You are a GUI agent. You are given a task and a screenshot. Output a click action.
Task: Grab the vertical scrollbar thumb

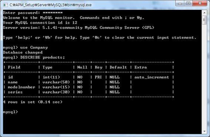coord(204,20)
